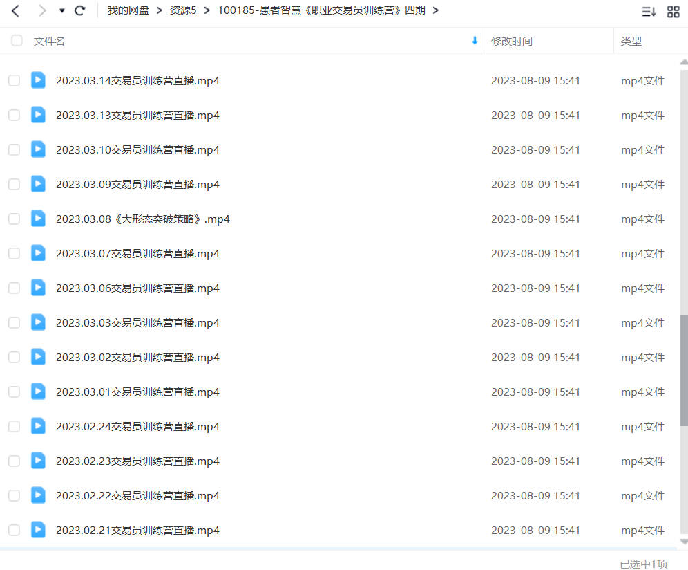Screen dimensions: 688x570
Task: Click scrollbar down arrow in file list
Action: click(684, 542)
